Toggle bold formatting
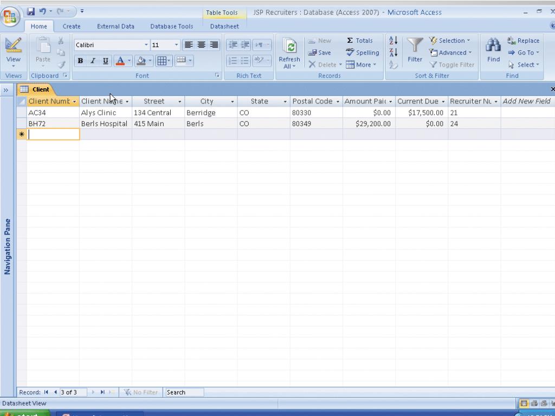The height and width of the screenshot is (416, 555). click(x=80, y=61)
